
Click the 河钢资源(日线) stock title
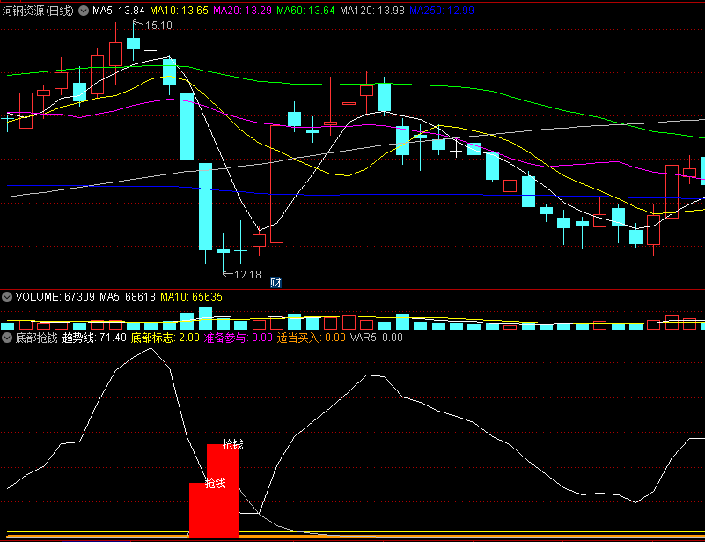pos(38,11)
